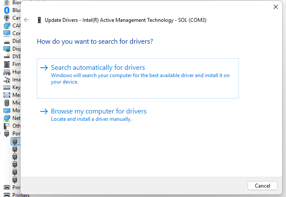The height and width of the screenshot is (197, 286).
Task: Select the Mice device icon
Action: [7, 103]
